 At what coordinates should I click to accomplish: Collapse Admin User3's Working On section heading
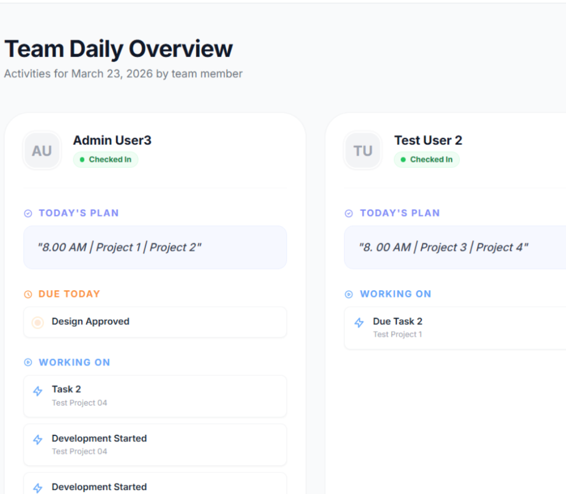pos(74,362)
